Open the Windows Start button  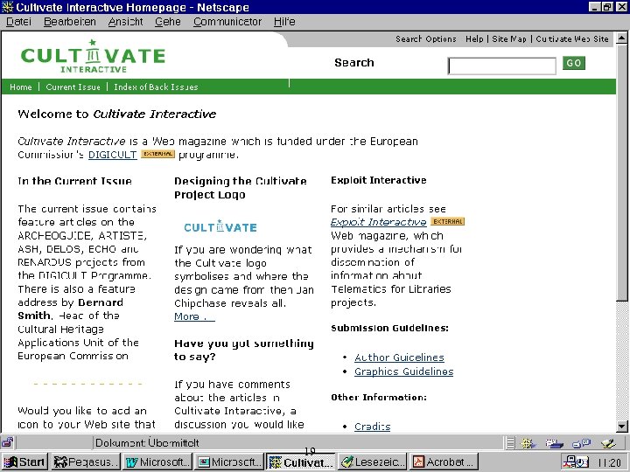click(x=24, y=462)
